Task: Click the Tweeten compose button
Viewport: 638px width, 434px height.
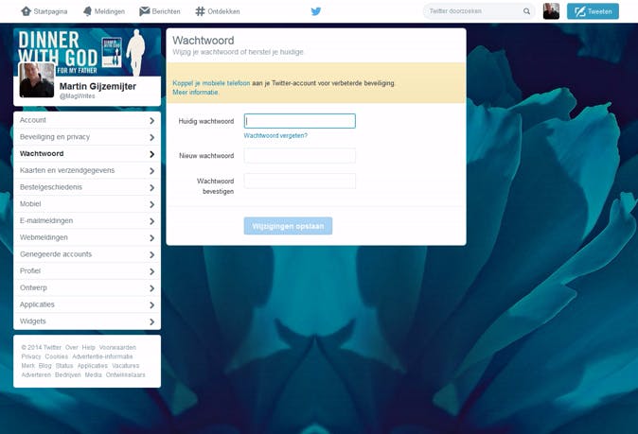Action: (x=593, y=11)
